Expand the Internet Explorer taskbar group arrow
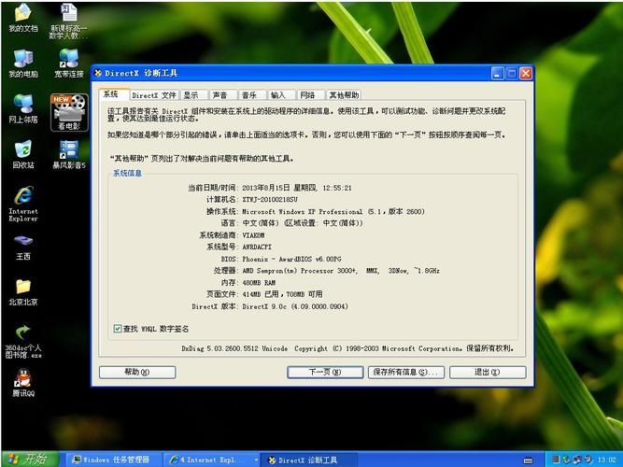Image resolution: width=623 pixels, height=467 pixels. click(256, 460)
